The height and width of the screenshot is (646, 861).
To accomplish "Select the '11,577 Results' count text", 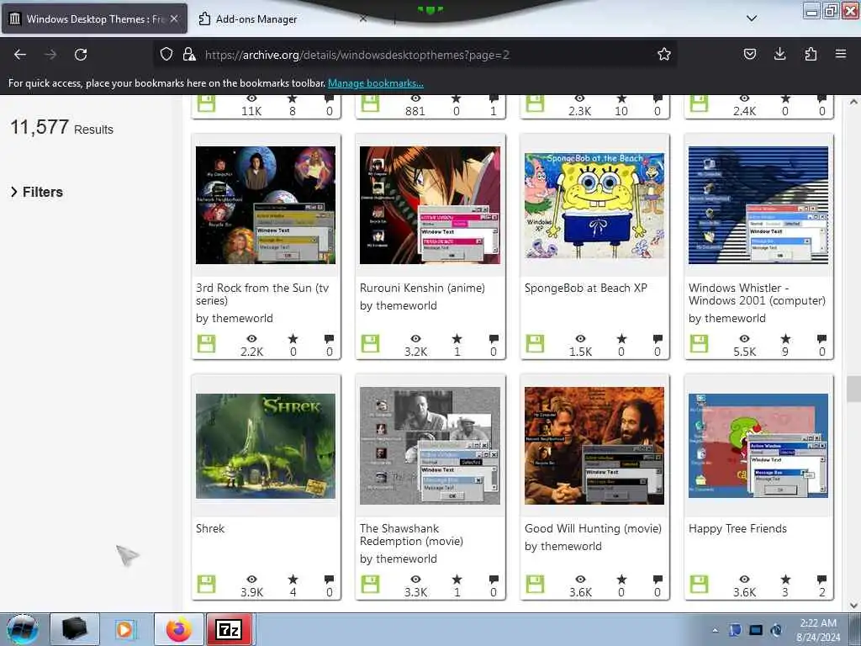I will tap(61, 128).
